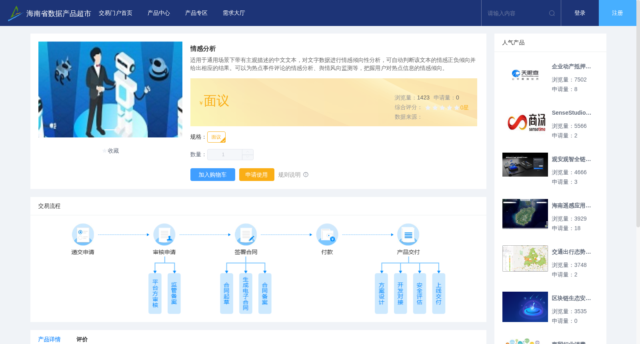This screenshot has width=640, height=344.
Task: Click the search magnifier icon
Action: click(x=552, y=13)
